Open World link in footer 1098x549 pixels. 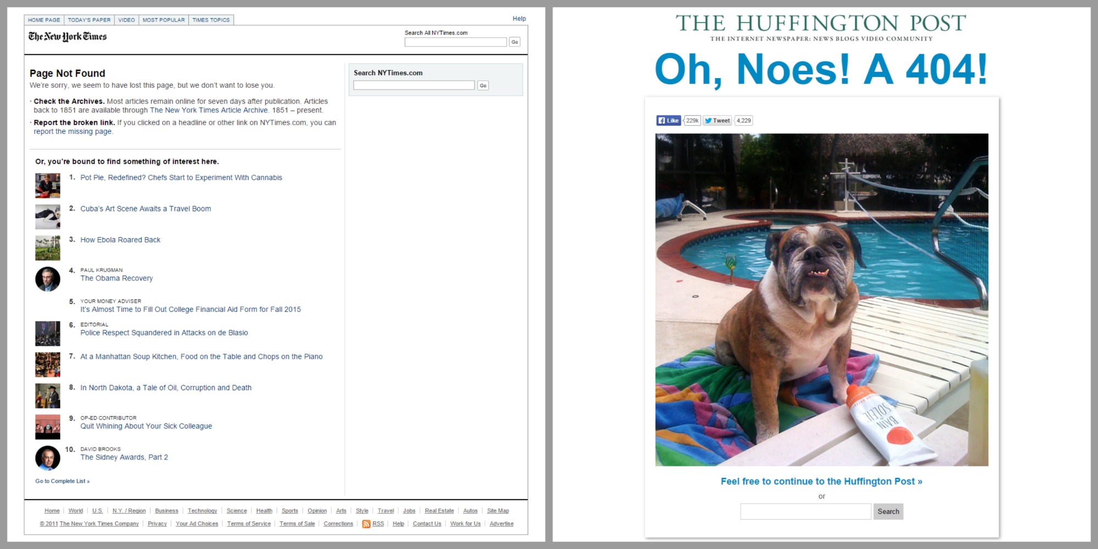(76, 511)
